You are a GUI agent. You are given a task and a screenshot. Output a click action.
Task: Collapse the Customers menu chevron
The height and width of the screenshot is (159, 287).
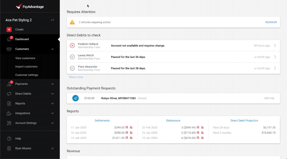(x=53, y=49)
